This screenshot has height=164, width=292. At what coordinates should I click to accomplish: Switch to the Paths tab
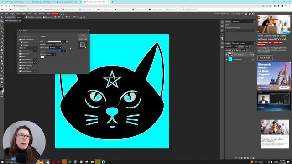(x=242, y=43)
